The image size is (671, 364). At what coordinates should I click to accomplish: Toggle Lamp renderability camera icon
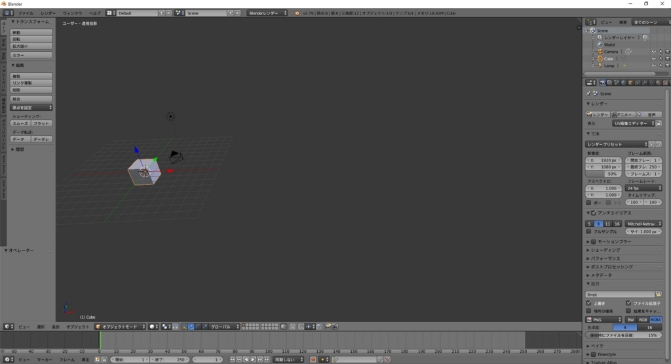point(667,66)
